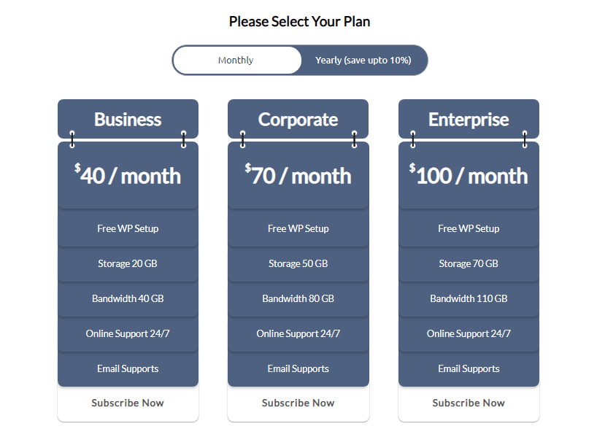Click Bandwidth 110 GB feature row
Viewport: 605px width, 437px height.
click(x=469, y=299)
